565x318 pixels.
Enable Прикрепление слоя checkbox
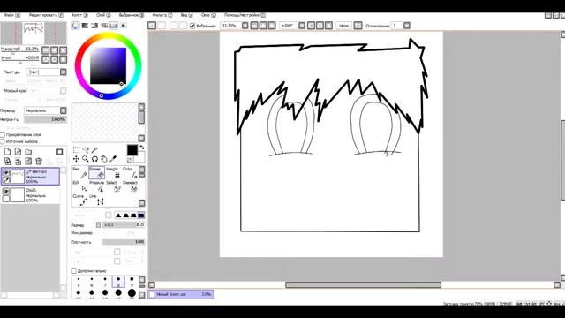3,134
